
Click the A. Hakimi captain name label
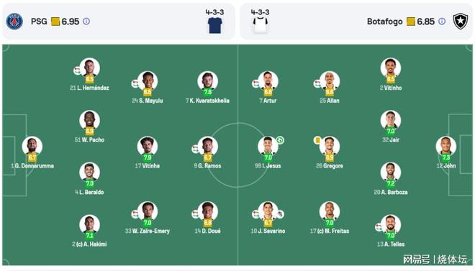[89, 244]
